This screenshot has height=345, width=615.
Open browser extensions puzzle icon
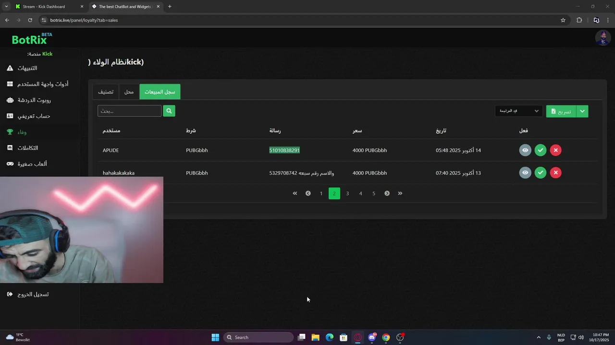click(x=579, y=20)
